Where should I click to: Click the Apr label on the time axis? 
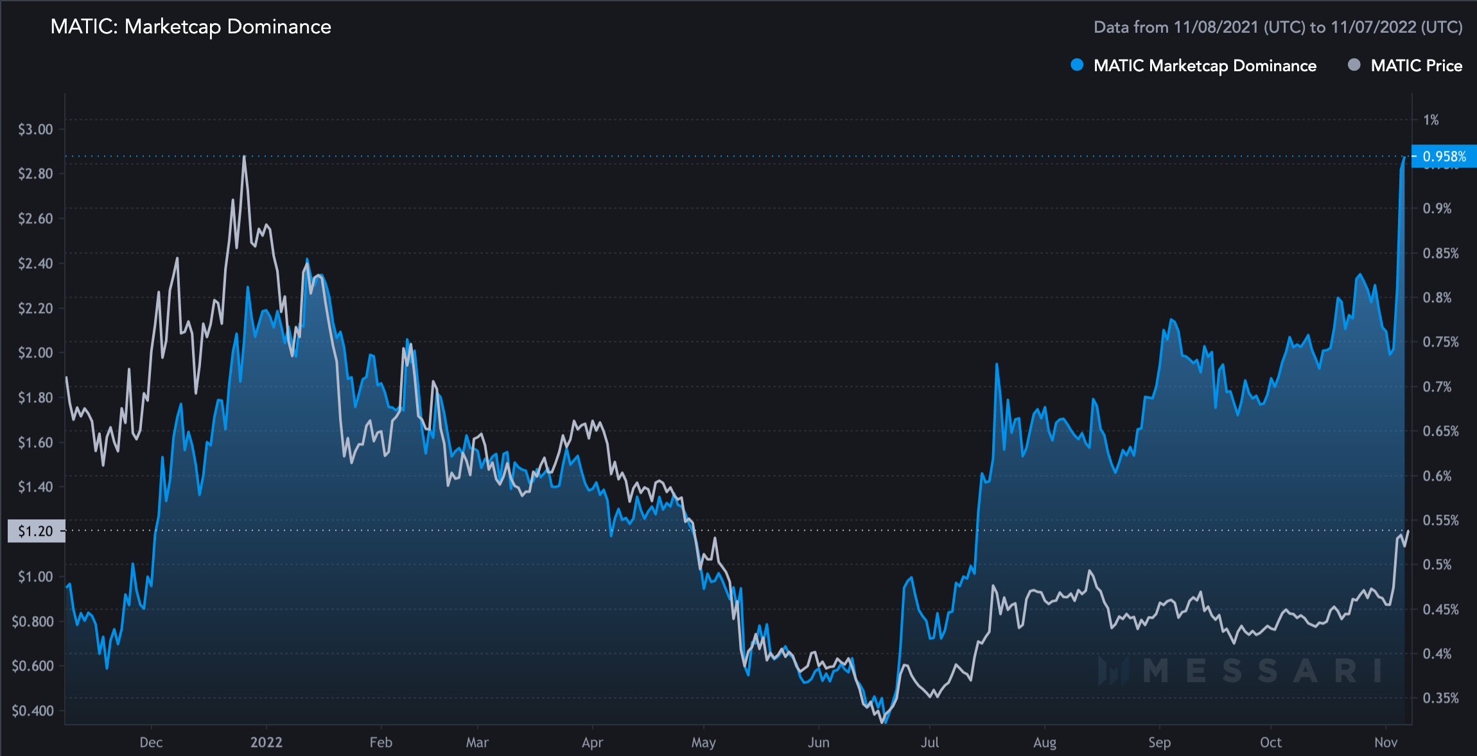[592, 743]
